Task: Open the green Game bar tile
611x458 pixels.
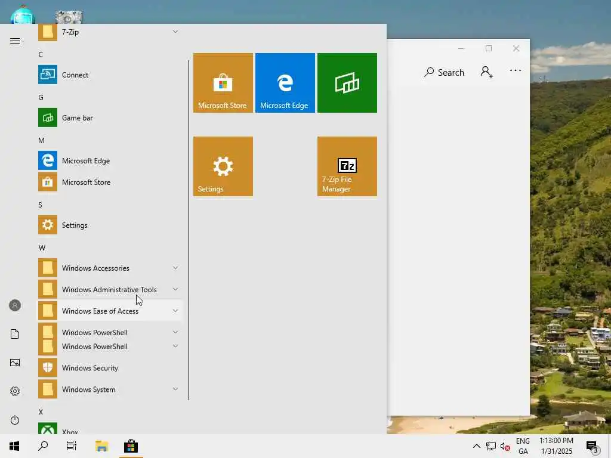Action: pos(347,83)
